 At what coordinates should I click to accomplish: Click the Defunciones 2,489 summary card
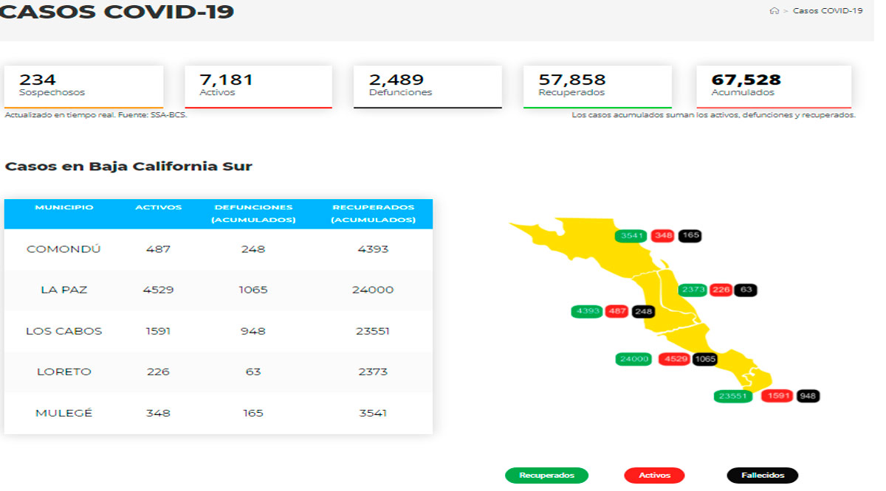pyautogui.click(x=427, y=86)
